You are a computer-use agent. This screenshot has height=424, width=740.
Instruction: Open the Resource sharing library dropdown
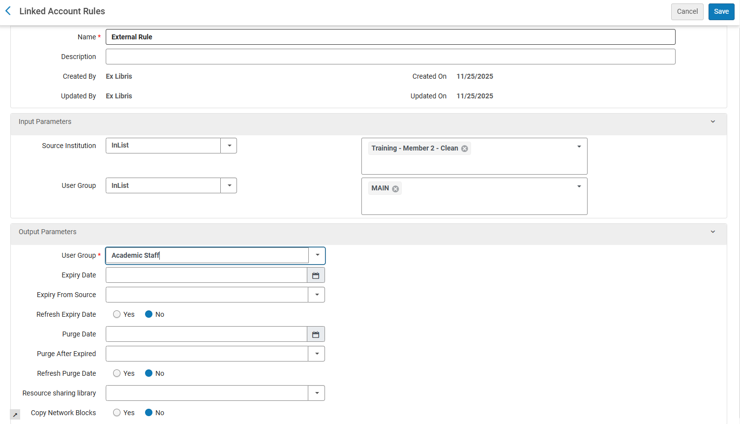pyautogui.click(x=317, y=394)
